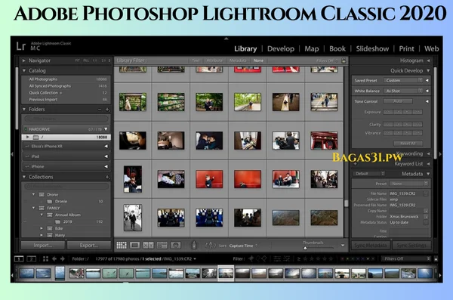Select Metadata in Library Filter bar
Viewport: 453px width, 300px height.
[238, 60]
